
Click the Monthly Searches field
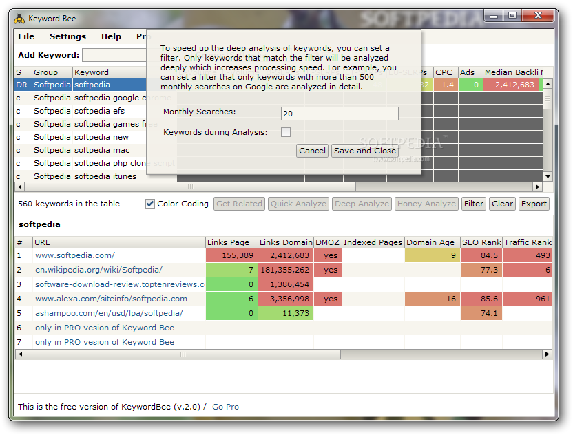340,114
